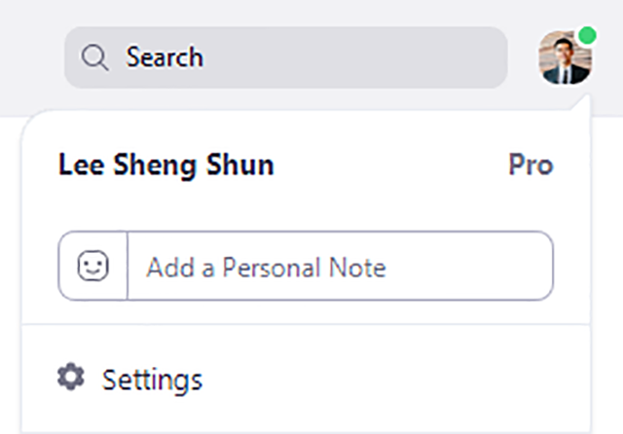623x434 pixels.
Task: Click the name Lee Sheng Shun
Action: pos(166,165)
